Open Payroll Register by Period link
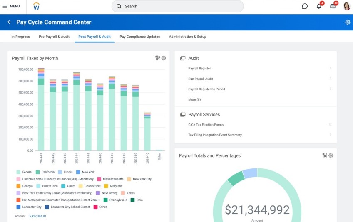The image size is (353, 222). point(206,89)
